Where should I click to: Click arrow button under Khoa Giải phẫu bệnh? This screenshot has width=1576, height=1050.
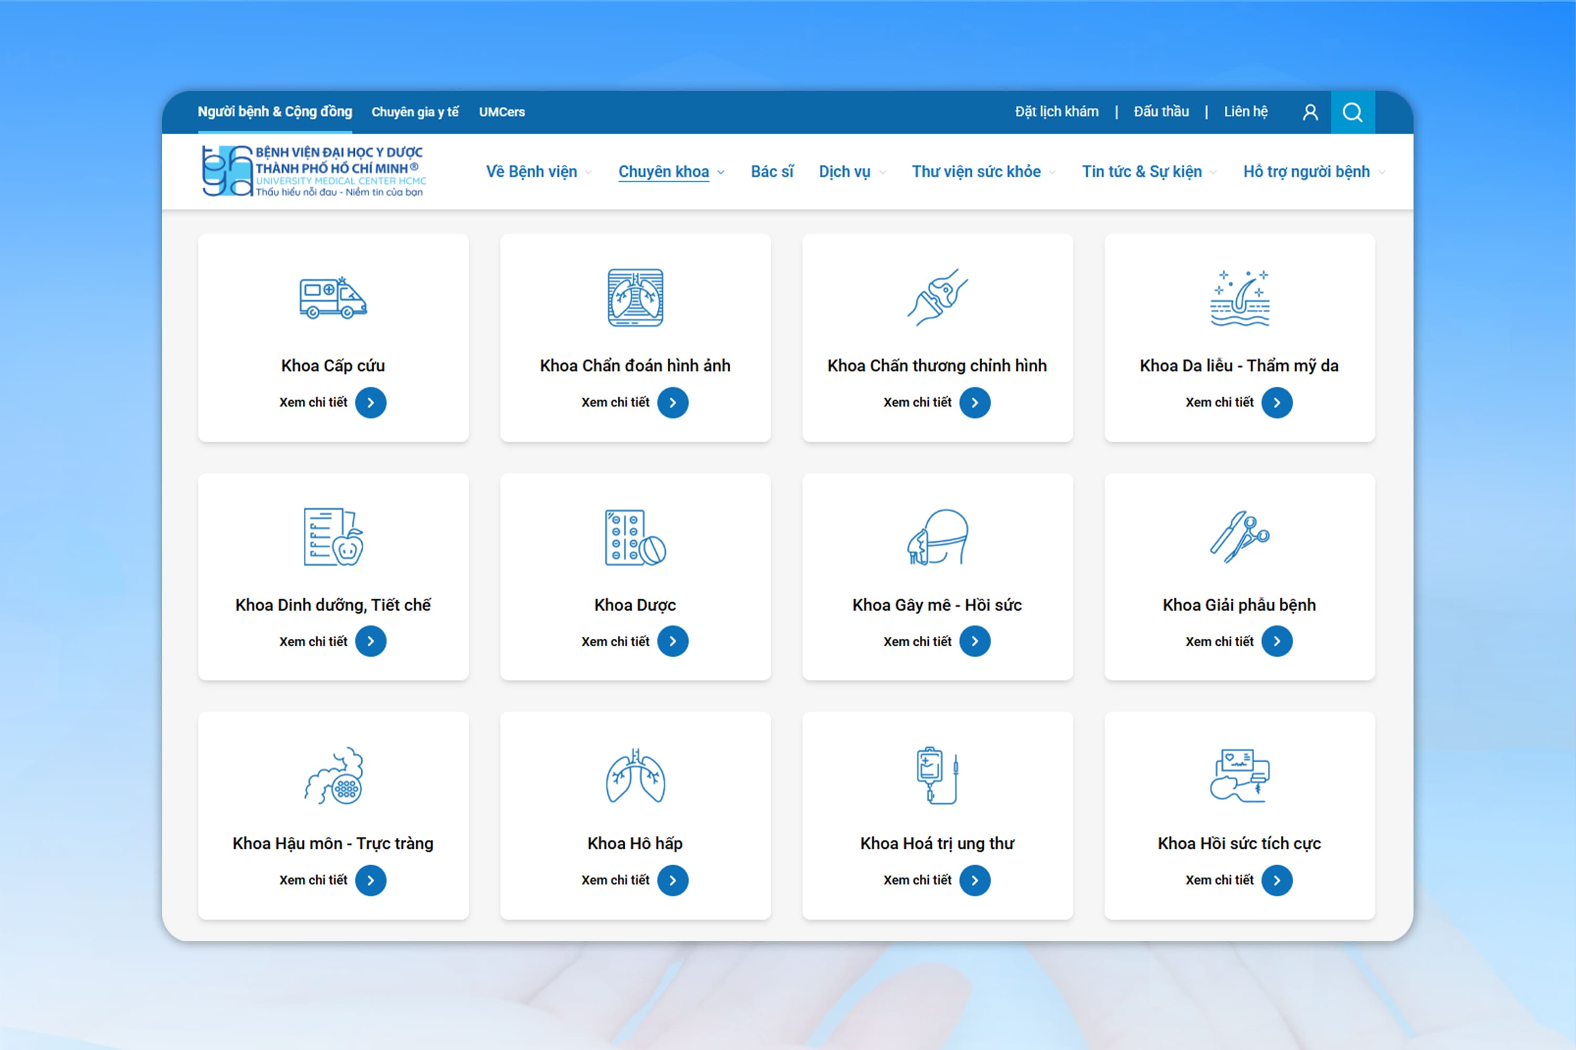(x=1276, y=642)
